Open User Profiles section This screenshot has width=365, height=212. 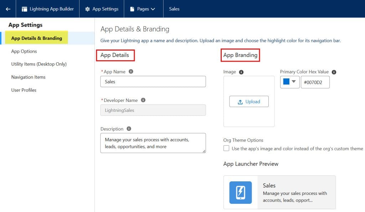point(24,90)
